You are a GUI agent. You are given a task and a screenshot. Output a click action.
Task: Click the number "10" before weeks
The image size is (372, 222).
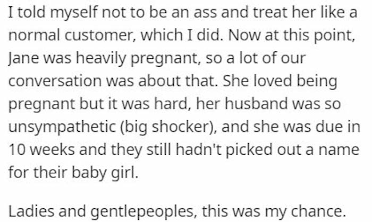[x=17, y=150]
